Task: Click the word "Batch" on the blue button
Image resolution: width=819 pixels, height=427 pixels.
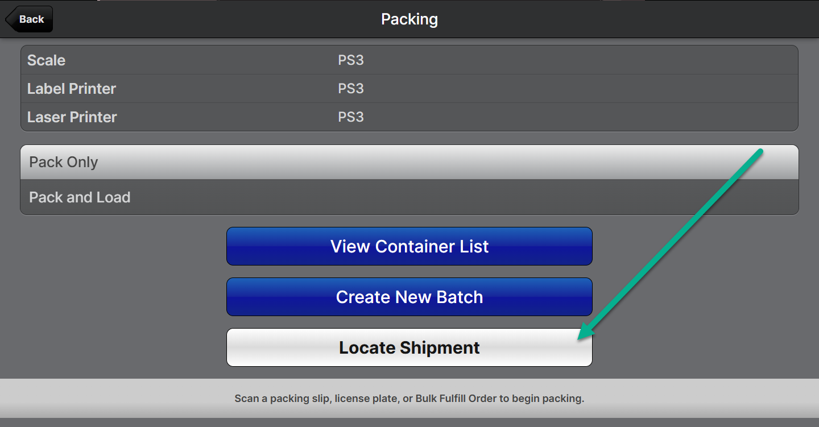Action: [x=460, y=297]
